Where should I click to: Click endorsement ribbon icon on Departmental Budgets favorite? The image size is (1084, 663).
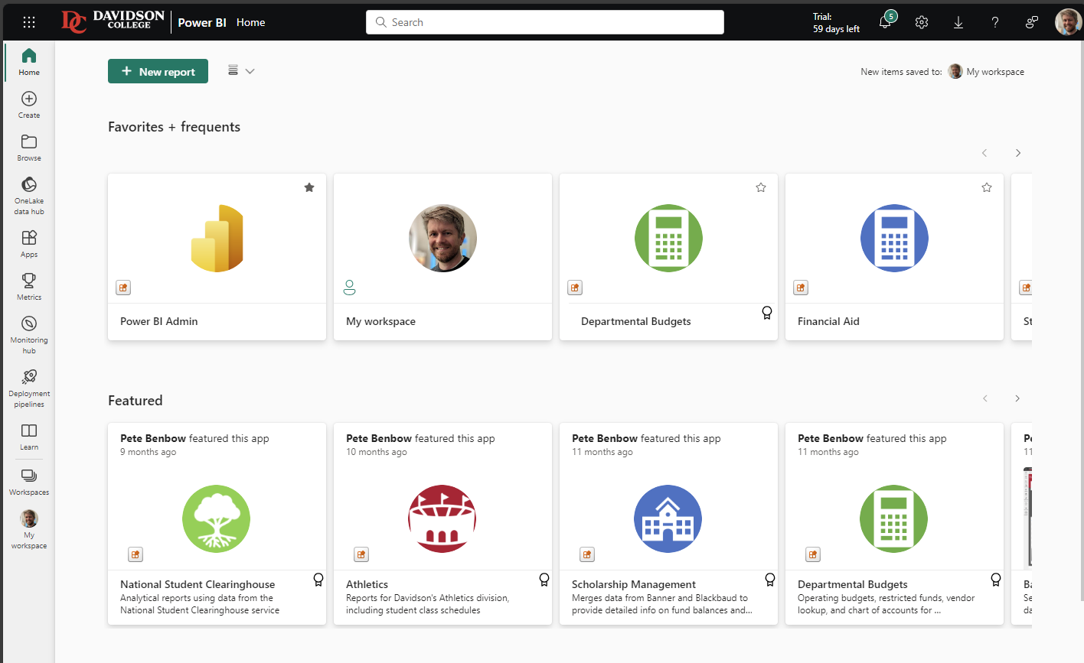[766, 313]
